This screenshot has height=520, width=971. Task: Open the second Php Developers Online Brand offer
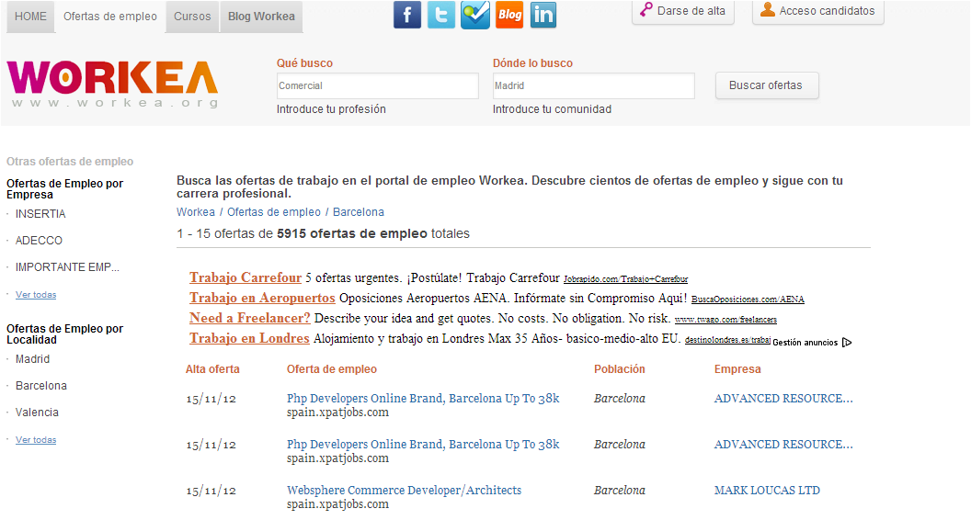pyautogui.click(x=423, y=445)
